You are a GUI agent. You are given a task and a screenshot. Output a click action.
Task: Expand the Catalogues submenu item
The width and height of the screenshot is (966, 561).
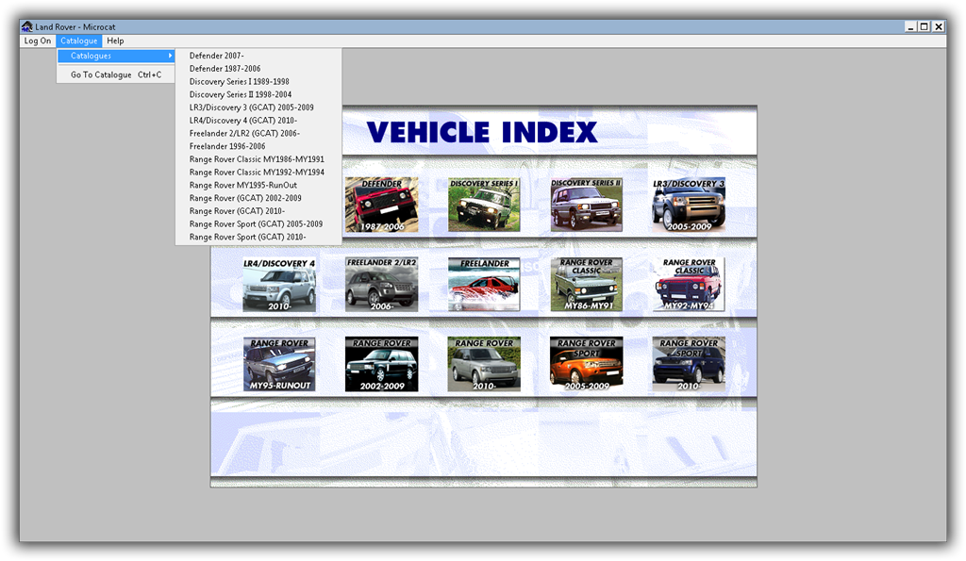coord(116,56)
